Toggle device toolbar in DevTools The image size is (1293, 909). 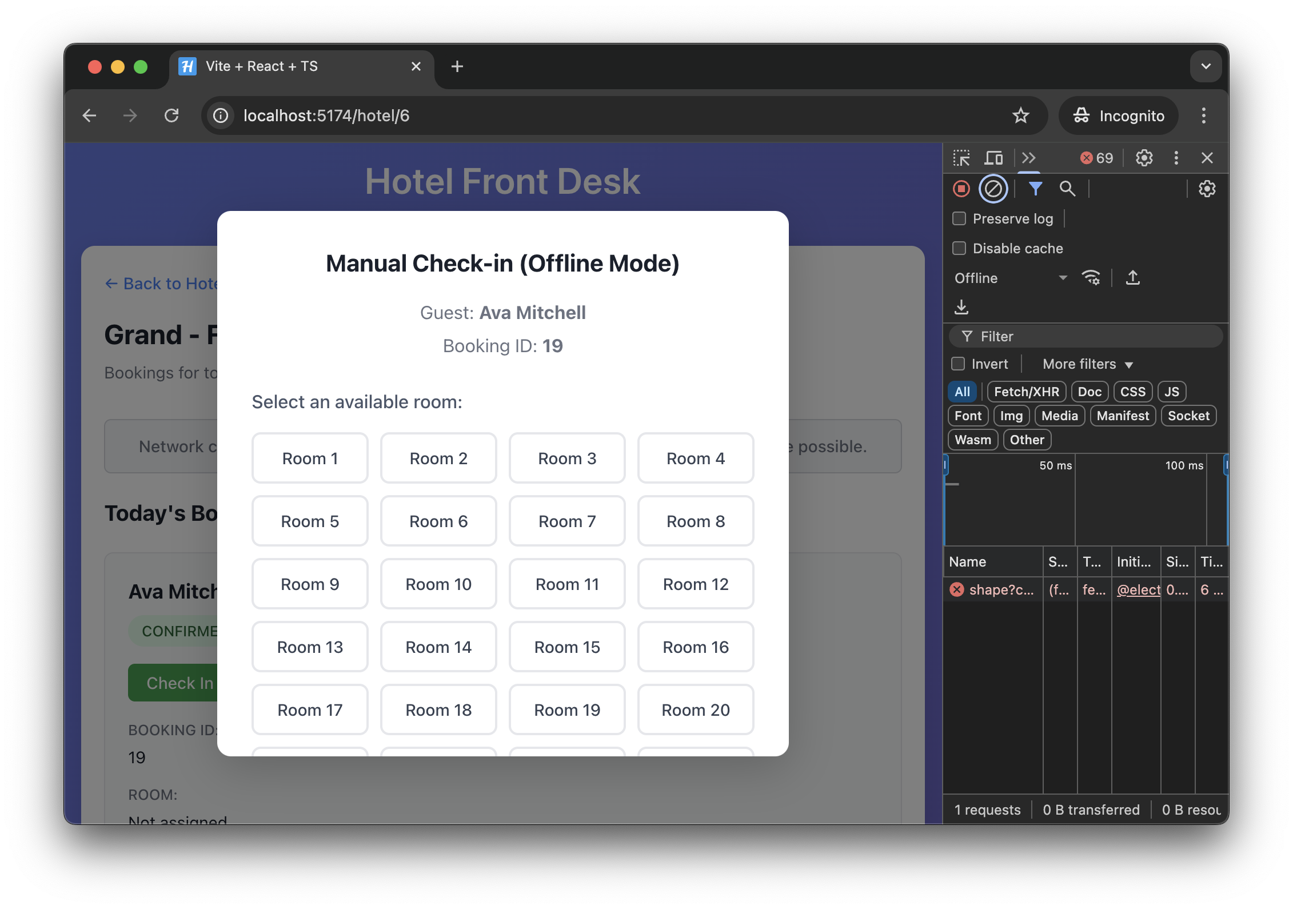(x=993, y=158)
